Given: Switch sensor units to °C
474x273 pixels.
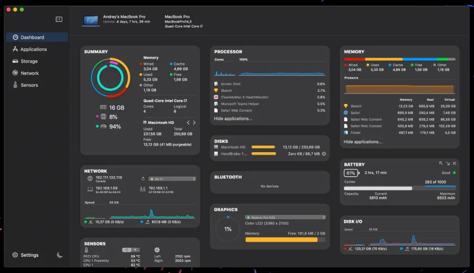Looking at the screenshot, I should pos(127,250).
